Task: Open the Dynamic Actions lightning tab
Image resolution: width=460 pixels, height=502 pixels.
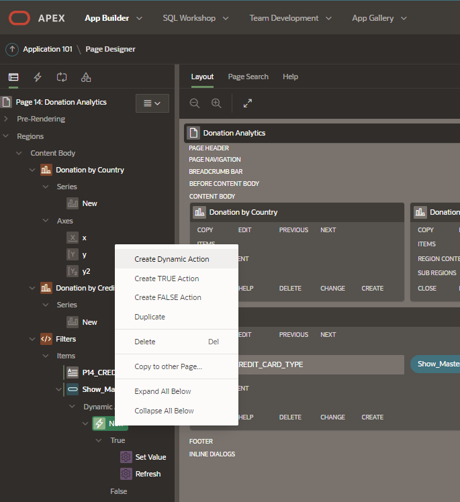Action: click(38, 77)
